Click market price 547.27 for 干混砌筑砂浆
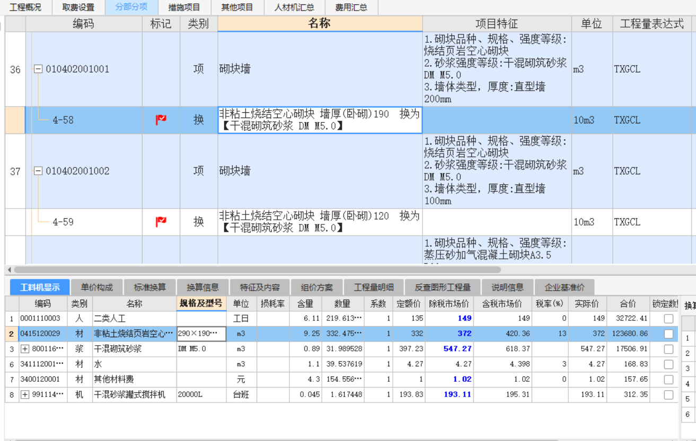696x441 pixels. click(x=450, y=349)
